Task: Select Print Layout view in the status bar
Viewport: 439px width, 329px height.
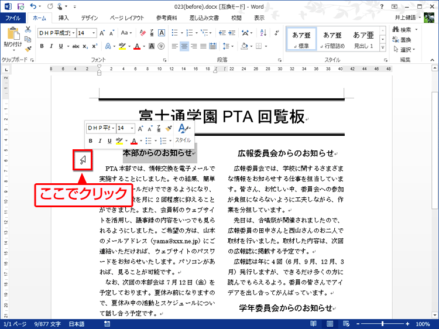Action: 330,324
